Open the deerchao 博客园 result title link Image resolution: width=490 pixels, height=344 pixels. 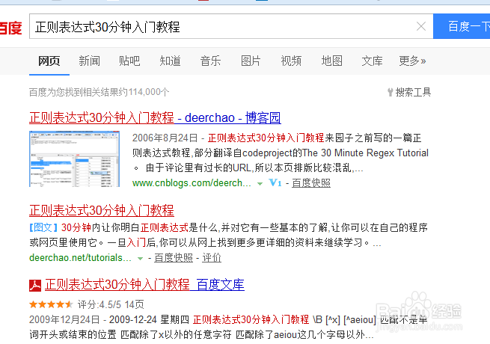coord(154,117)
